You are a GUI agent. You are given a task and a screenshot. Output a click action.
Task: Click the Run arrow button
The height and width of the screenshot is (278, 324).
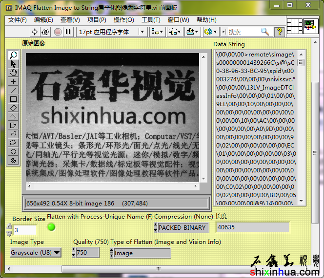point(35,32)
